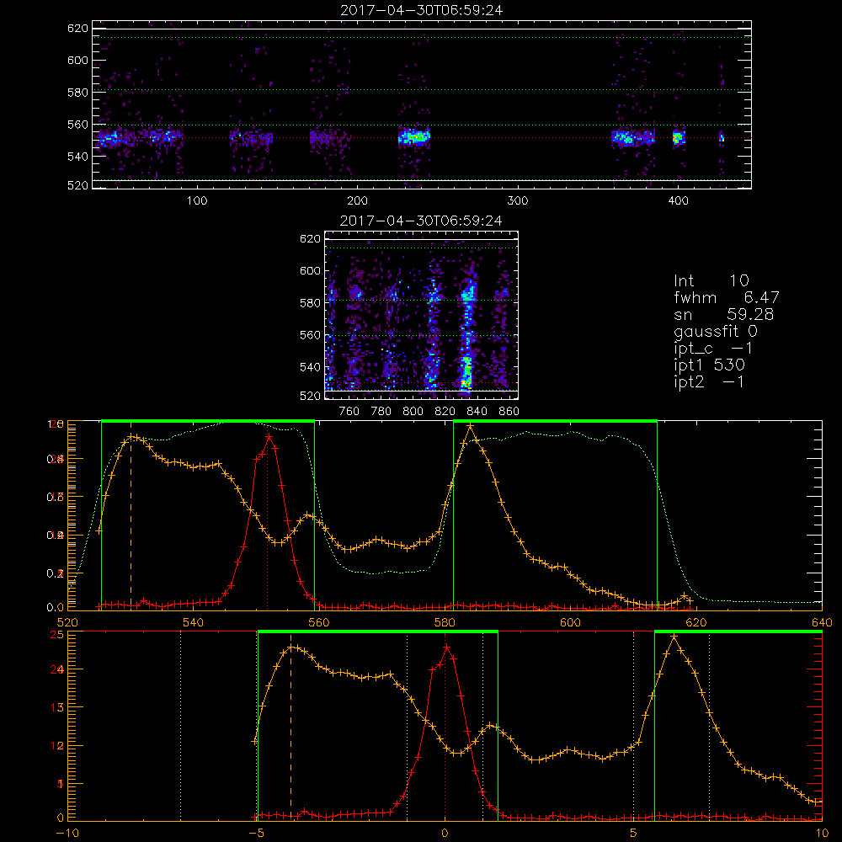Viewport: 842px width, 842px height.
Task: Select the 'fwhm 6.47' readout
Action: 727,297
